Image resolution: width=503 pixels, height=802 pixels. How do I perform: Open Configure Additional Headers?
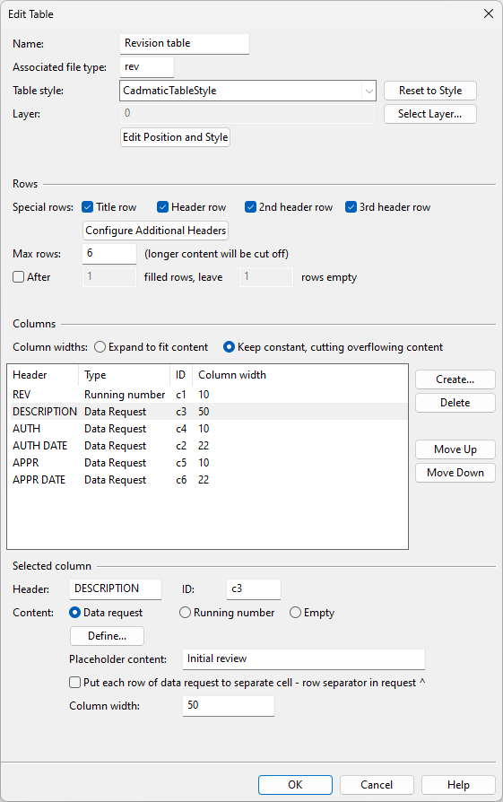pos(155,231)
